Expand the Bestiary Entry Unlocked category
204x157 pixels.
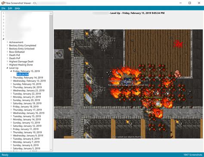(x=7, y=49)
